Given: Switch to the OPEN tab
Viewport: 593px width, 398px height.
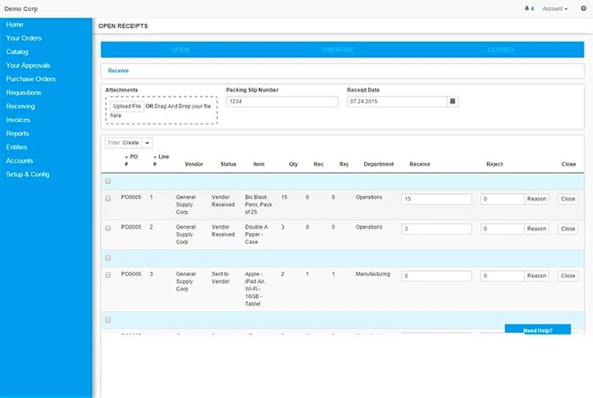Looking at the screenshot, I should (180, 50).
